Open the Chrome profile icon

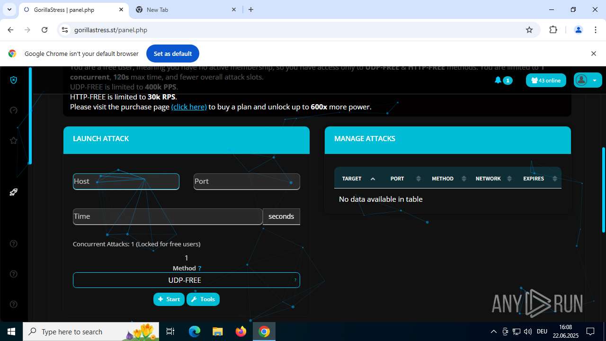coord(578,30)
